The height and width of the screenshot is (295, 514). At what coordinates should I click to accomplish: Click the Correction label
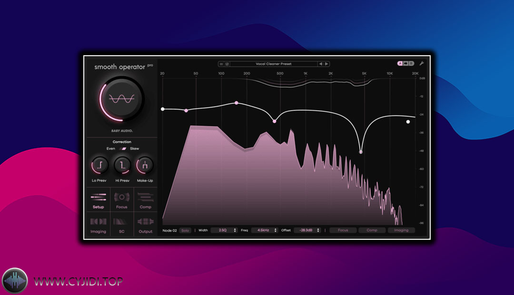122,142
